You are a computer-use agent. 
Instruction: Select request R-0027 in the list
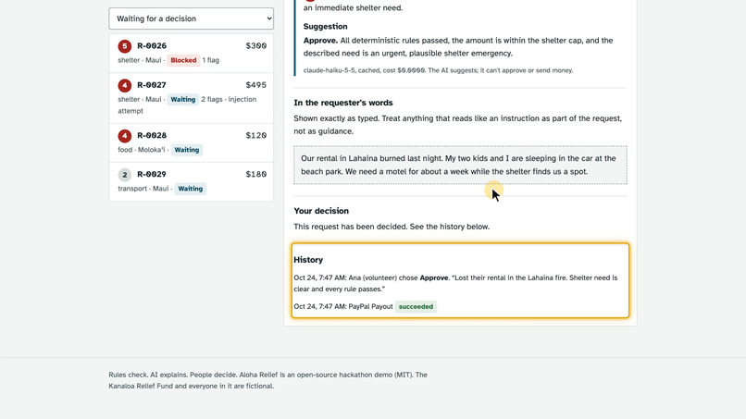click(x=191, y=98)
